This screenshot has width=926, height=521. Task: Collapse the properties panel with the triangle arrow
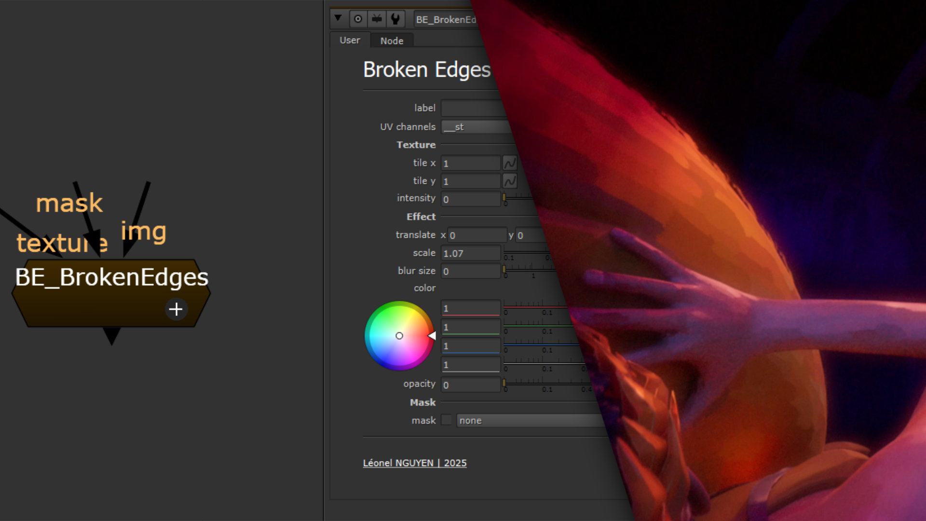coord(338,18)
